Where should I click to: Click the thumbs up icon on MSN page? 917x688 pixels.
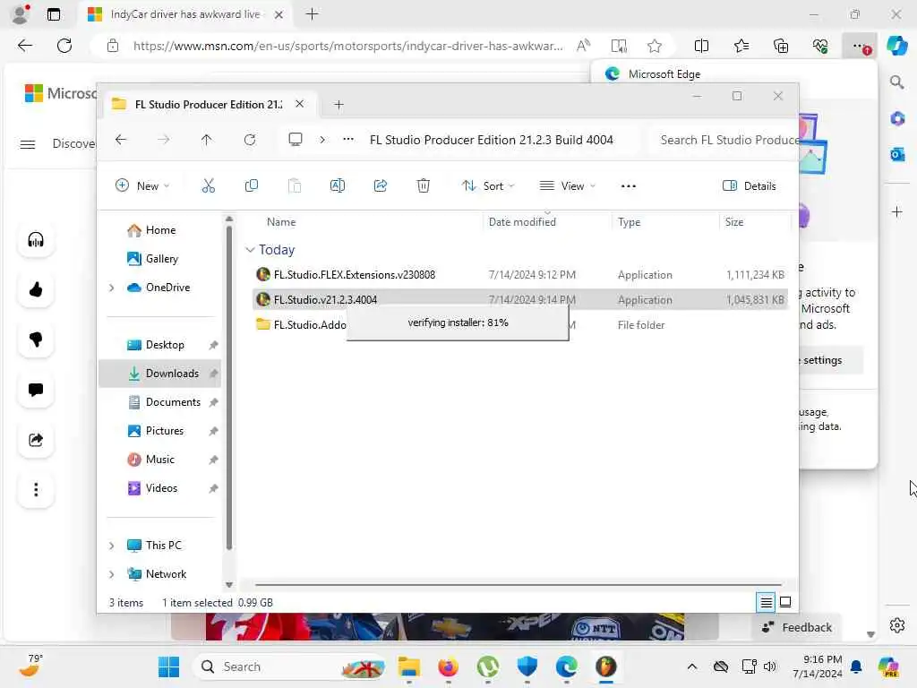coord(36,289)
